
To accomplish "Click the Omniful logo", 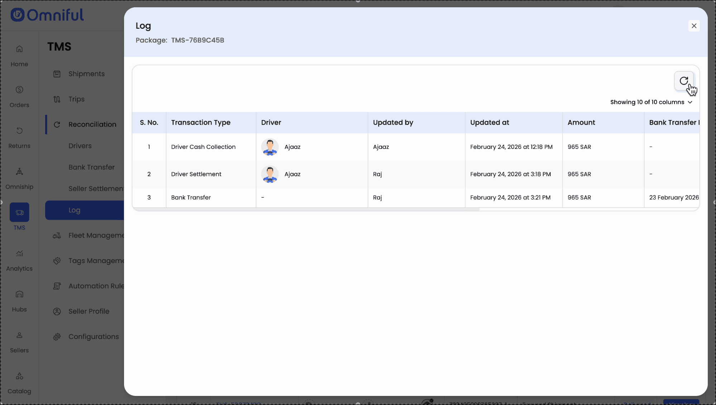I will [x=47, y=15].
